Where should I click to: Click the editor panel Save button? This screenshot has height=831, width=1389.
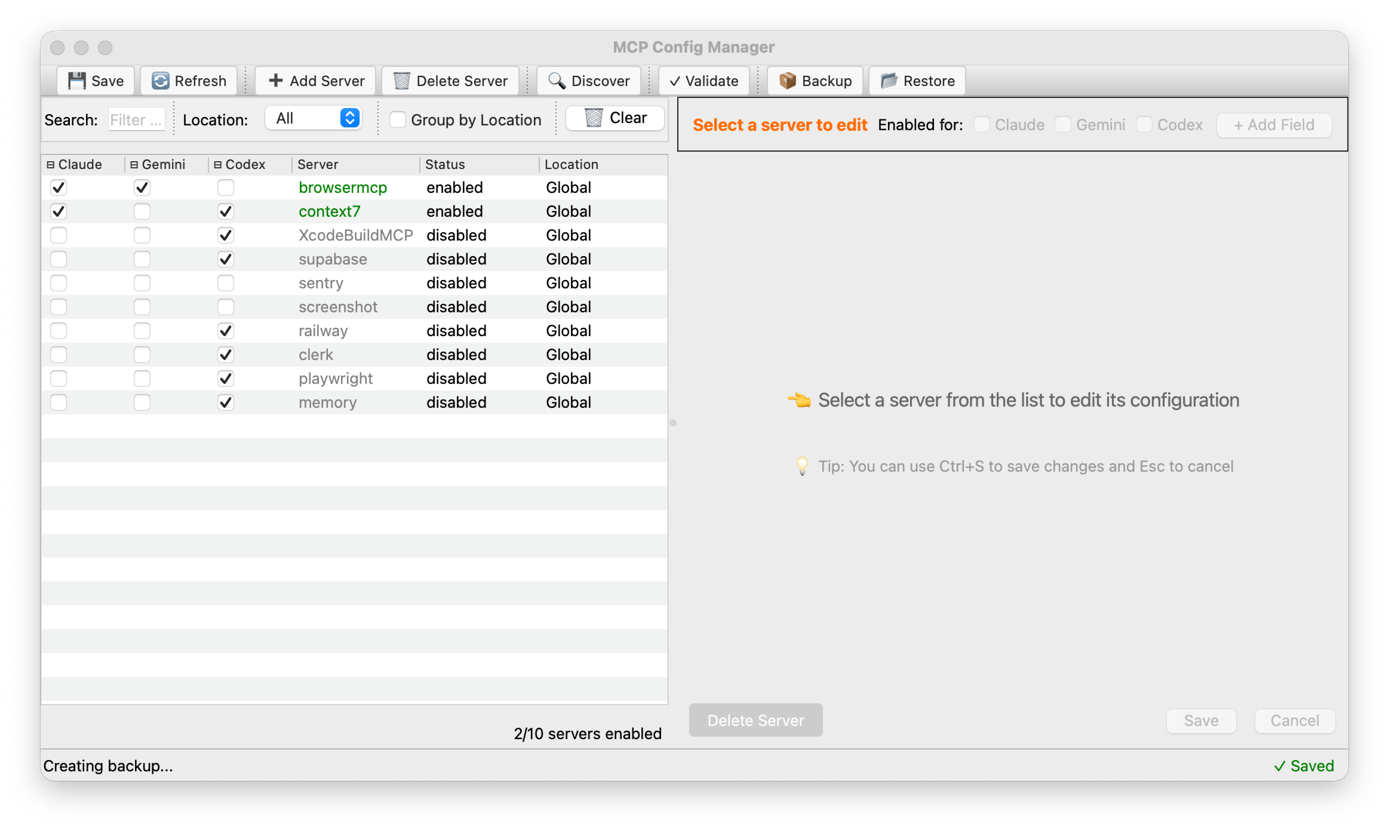pyautogui.click(x=1201, y=721)
